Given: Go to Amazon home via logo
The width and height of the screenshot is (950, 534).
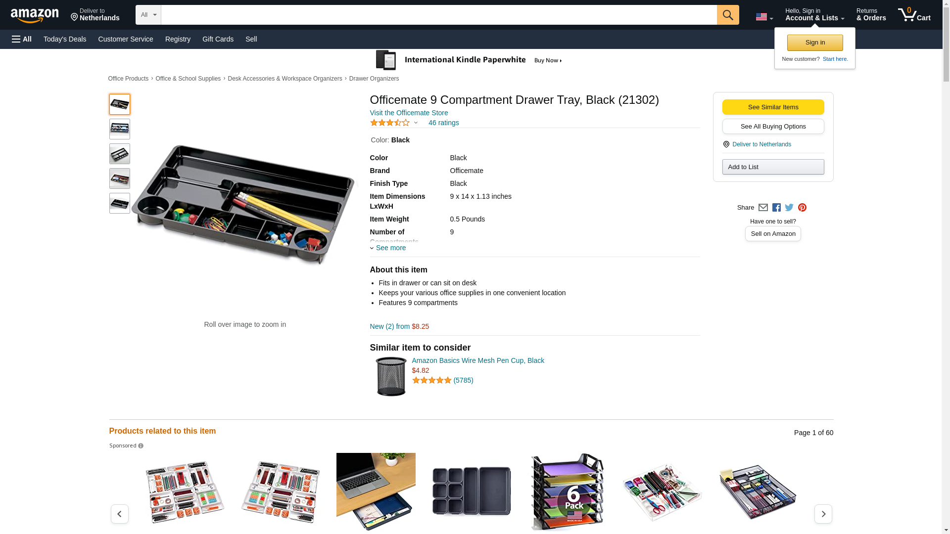Looking at the screenshot, I should [x=35, y=15].
